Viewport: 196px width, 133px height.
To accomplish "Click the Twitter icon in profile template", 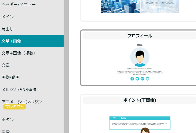I will pos(137,79).
